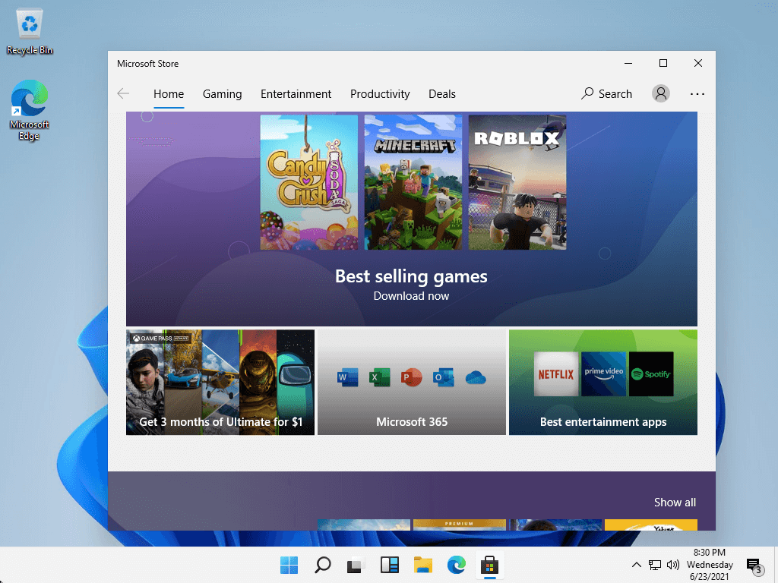This screenshot has width=778, height=583.
Task: Open the Widgets panel from the taskbar
Action: [389, 565]
